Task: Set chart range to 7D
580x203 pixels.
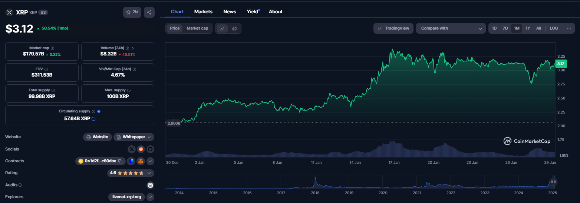Action: [x=505, y=28]
